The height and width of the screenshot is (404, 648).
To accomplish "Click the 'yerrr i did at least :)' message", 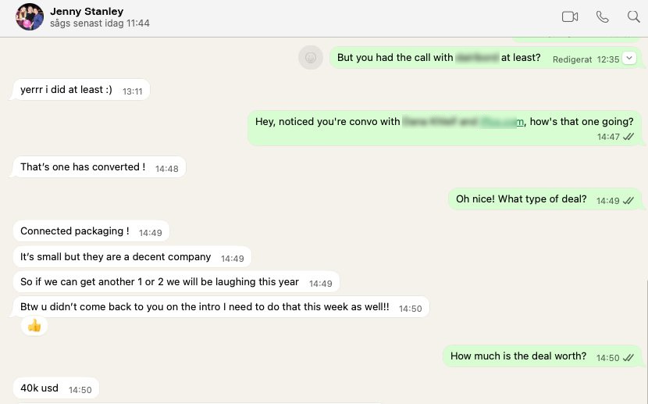I will tap(66, 90).
